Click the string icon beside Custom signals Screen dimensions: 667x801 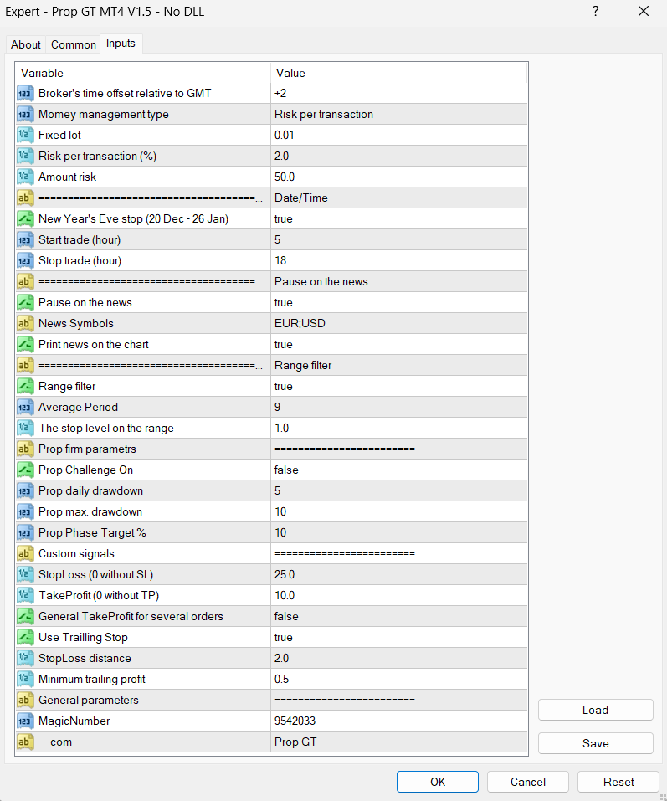coord(25,554)
